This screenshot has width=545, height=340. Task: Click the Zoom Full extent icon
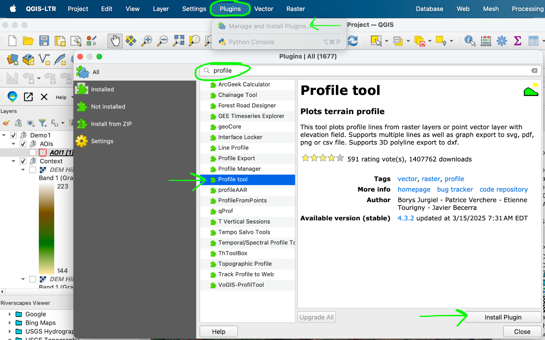click(178, 41)
